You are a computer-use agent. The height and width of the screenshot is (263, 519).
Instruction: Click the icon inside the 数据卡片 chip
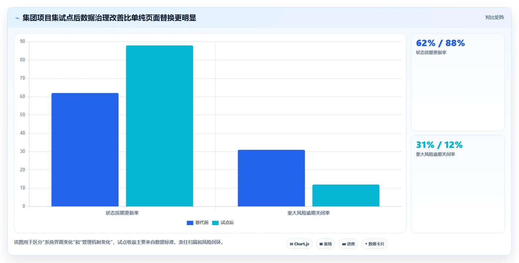tap(366, 244)
